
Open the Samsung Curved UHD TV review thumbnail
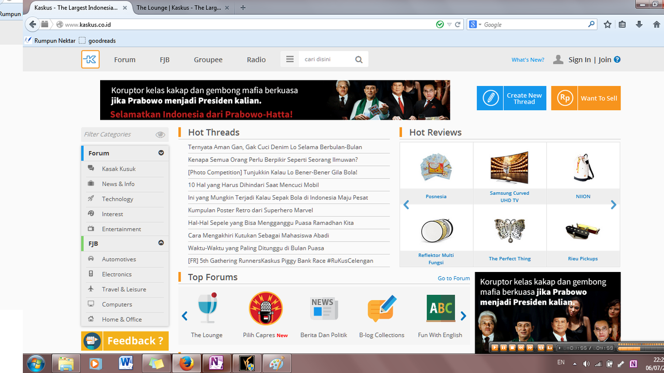[x=509, y=167]
